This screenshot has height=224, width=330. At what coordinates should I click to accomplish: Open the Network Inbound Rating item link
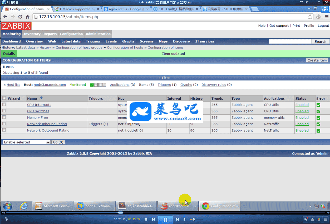47,124
